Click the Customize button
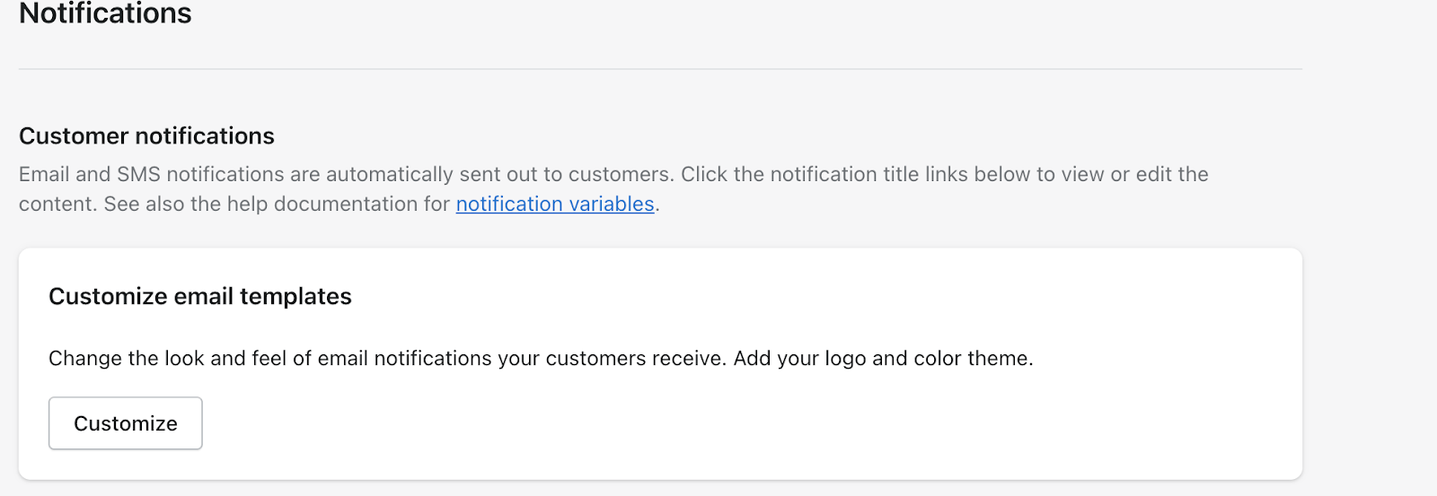This screenshot has height=496, width=1437. click(x=126, y=423)
